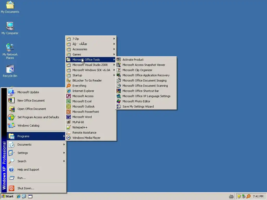267x200 pixels.
Task: Click the Everything magnifier tray icon
Action: click(x=248, y=196)
